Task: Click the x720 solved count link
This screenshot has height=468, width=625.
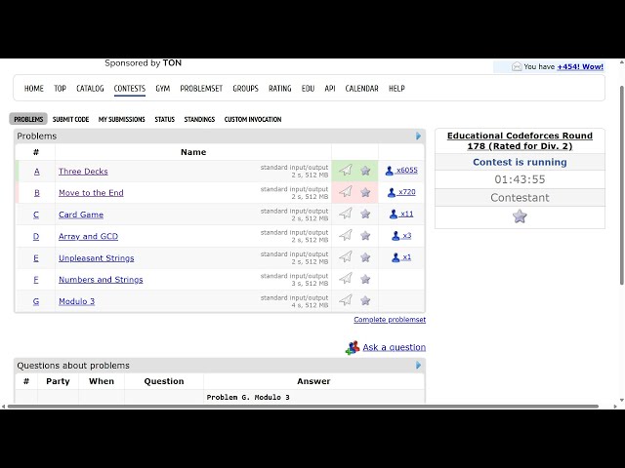Action: point(407,192)
